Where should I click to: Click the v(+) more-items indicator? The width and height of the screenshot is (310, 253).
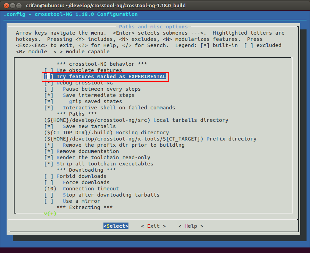click(50, 214)
